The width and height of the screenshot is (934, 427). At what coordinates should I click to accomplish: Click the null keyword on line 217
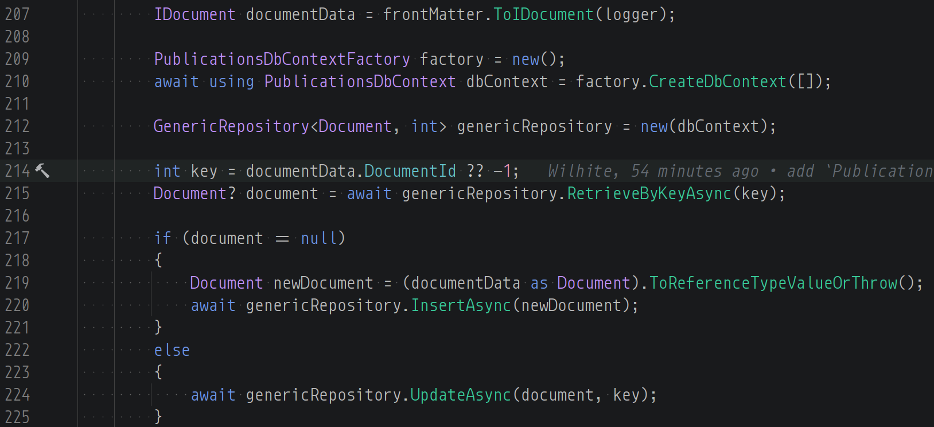[x=319, y=238]
